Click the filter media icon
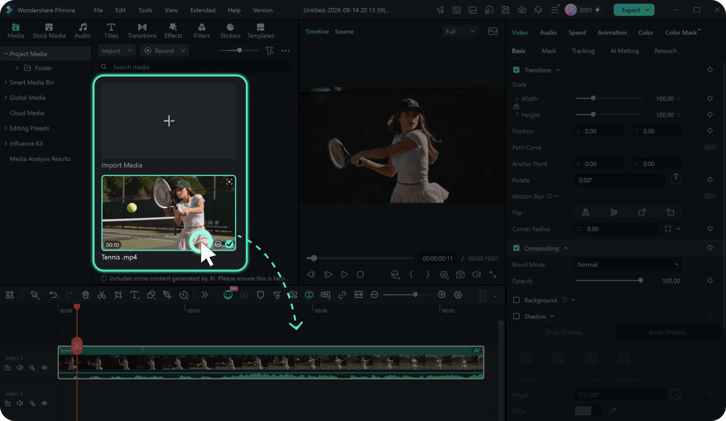Image resolution: width=726 pixels, height=421 pixels. pos(269,51)
